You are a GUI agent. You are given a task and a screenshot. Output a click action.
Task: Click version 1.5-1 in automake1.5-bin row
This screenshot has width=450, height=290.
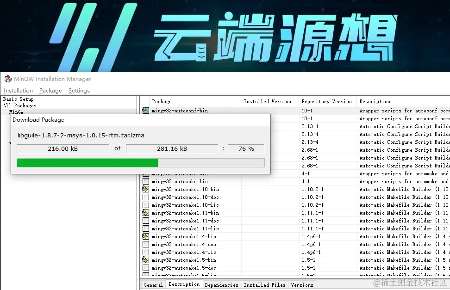(x=308, y=259)
